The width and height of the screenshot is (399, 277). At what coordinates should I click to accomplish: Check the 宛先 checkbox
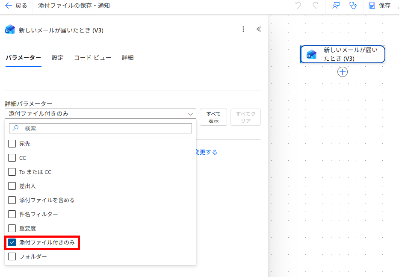tap(12, 144)
